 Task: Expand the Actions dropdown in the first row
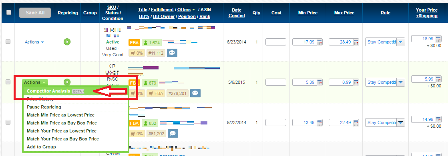point(34,42)
